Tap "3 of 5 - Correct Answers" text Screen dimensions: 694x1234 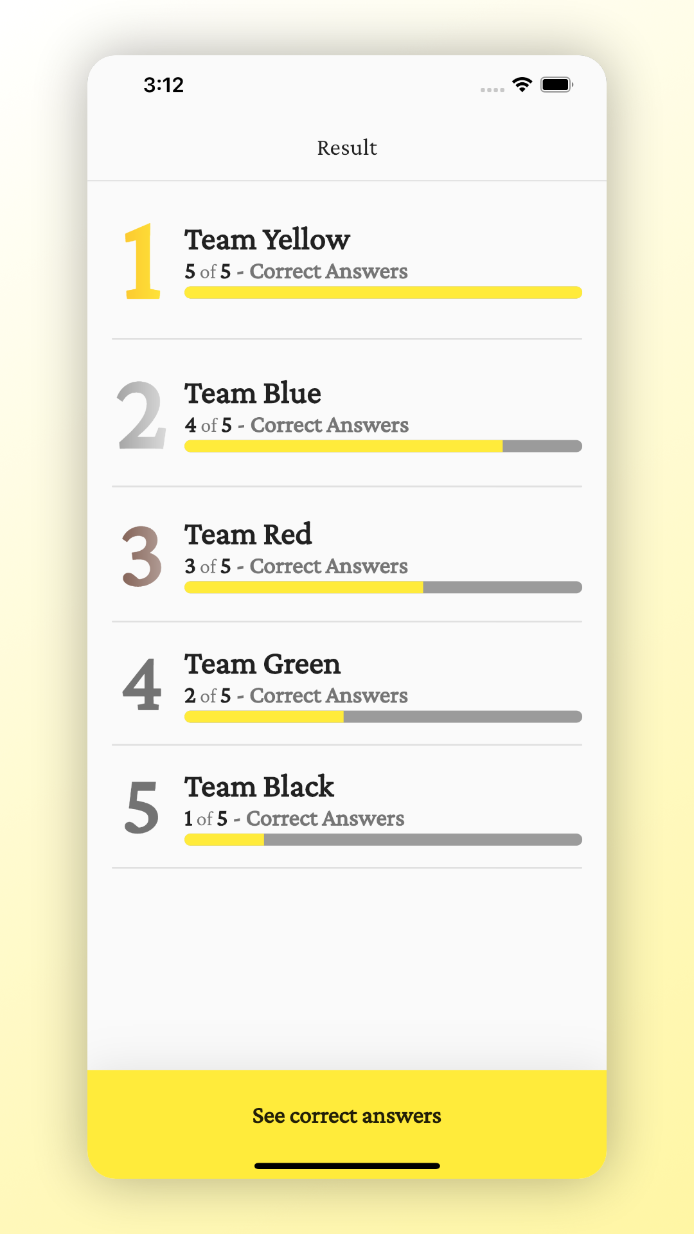pyautogui.click(x=296, y=566)
